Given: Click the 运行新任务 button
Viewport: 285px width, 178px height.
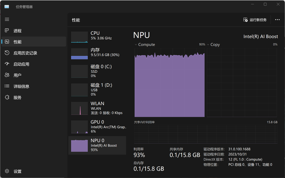Looking at the screenshot, I should pyautogui.click(x=255, y=20).
